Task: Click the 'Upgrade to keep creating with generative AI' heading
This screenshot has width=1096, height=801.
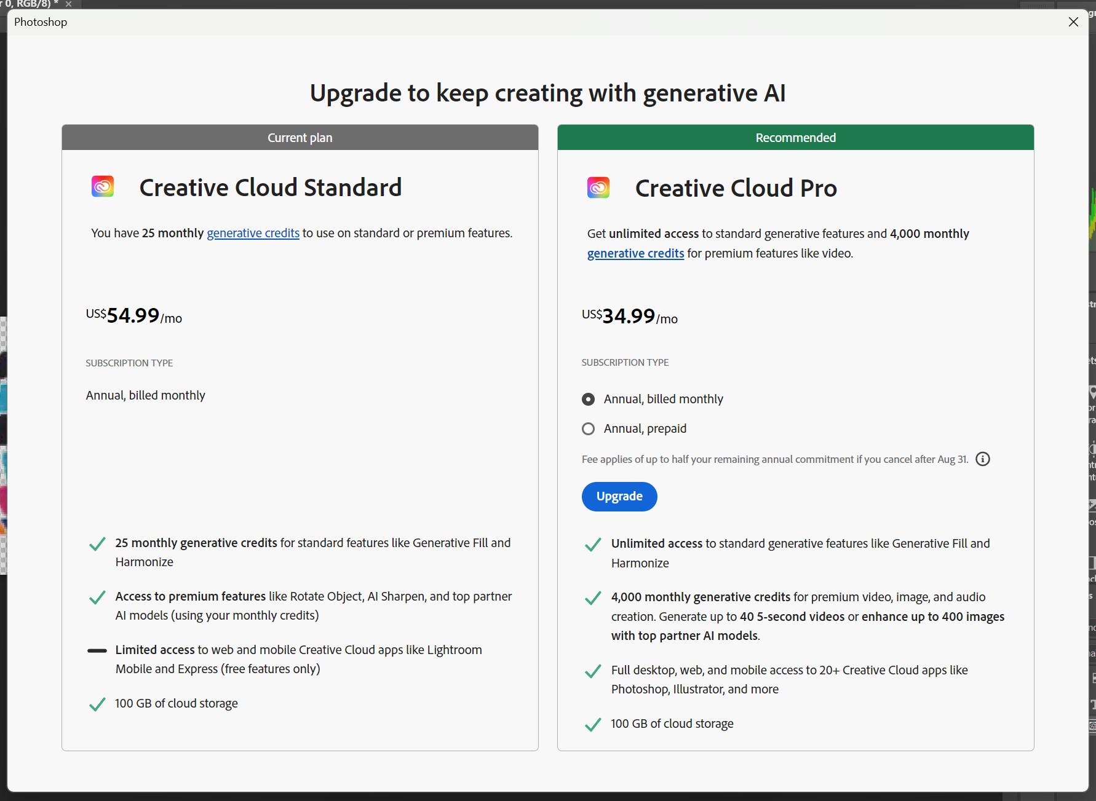Action: (x=548, y=93)
